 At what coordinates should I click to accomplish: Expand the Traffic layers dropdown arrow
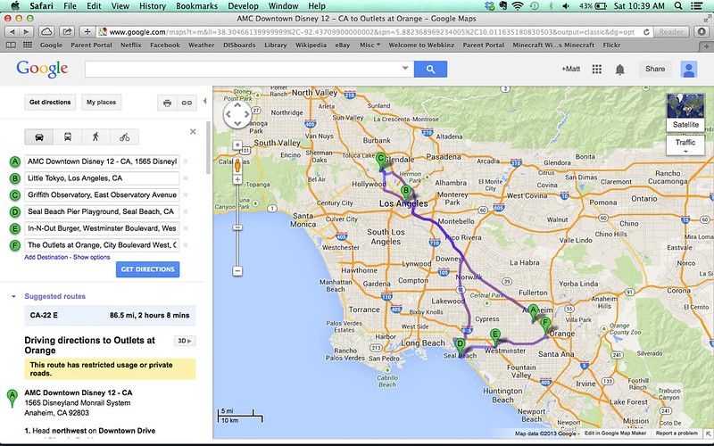(x=685, y=152)
